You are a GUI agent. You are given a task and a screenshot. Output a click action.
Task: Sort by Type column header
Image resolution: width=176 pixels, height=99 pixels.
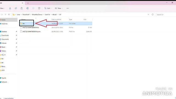point(70,20)
